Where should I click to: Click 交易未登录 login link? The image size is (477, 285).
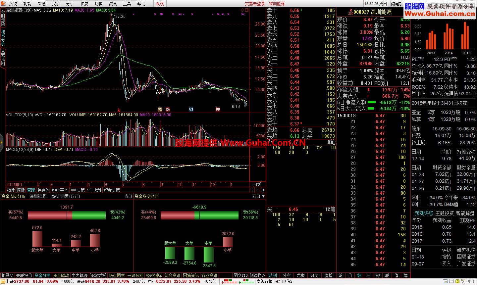tap(255, 4)
